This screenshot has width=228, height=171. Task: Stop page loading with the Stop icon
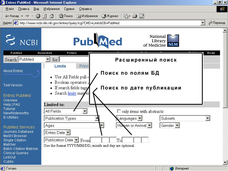pos(38,16)
